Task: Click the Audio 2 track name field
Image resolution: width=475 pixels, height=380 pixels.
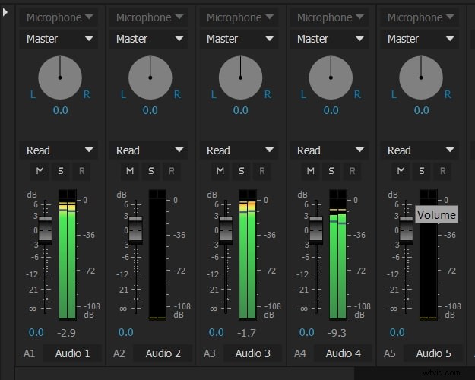Action: [x=163, y=353]
